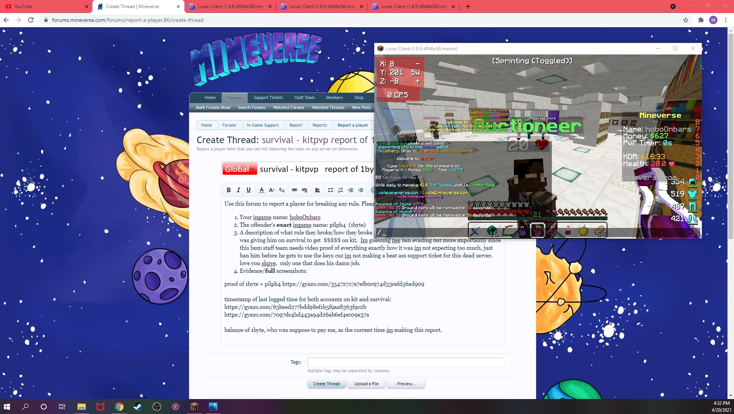The image size is (734, 414).
Task: Toggle underline formatting in the editor
Action: tap(249, 190)
